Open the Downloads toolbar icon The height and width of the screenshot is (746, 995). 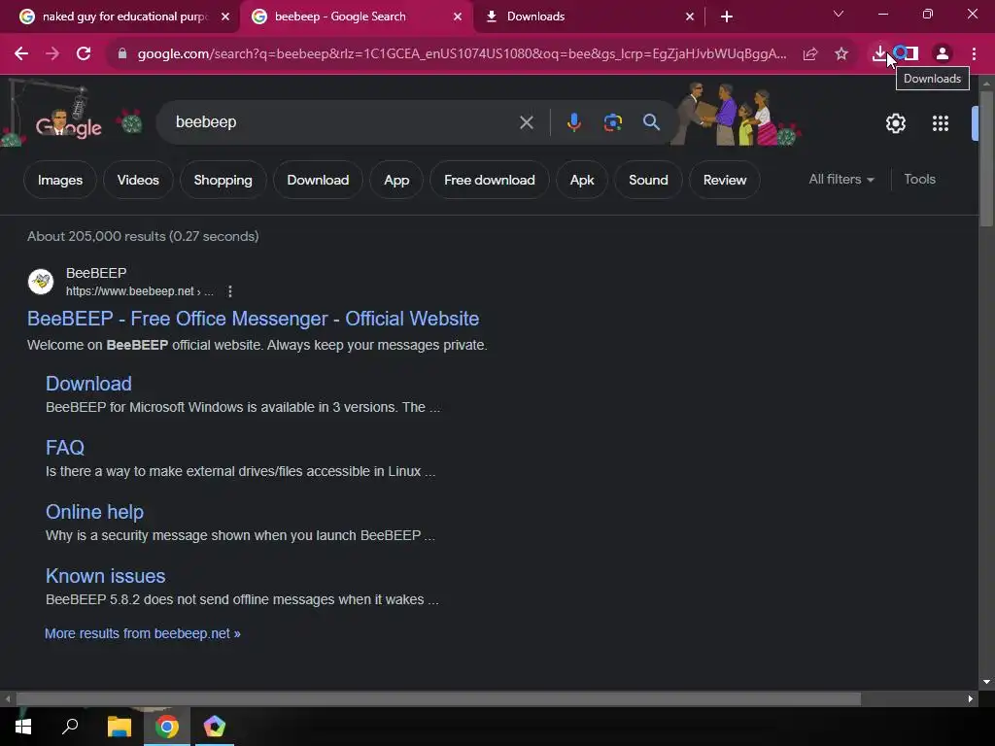click(878, 53)
